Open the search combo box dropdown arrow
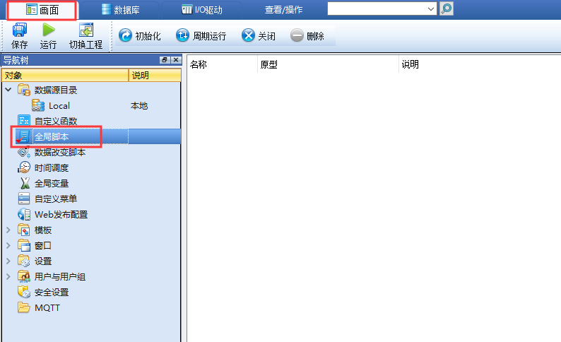The height and width of the screenshot is (342, 561). pyautogui.click(x=431, y=9)
